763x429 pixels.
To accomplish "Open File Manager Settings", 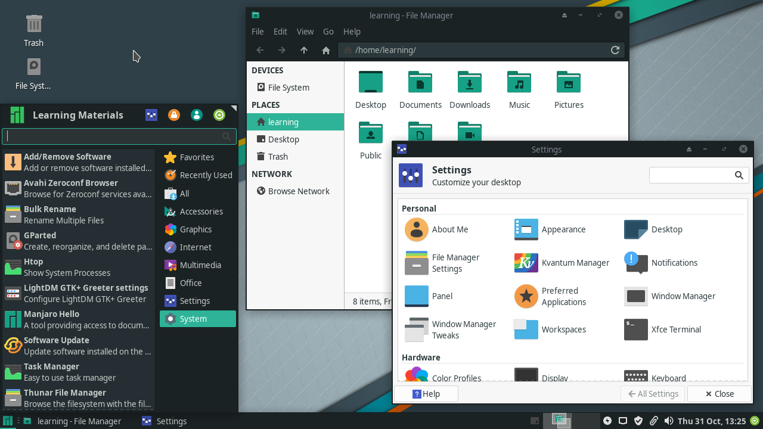I will coord(442,263).
